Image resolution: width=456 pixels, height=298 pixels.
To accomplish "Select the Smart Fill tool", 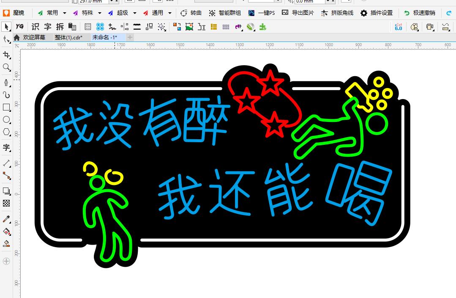I will 6,243.
